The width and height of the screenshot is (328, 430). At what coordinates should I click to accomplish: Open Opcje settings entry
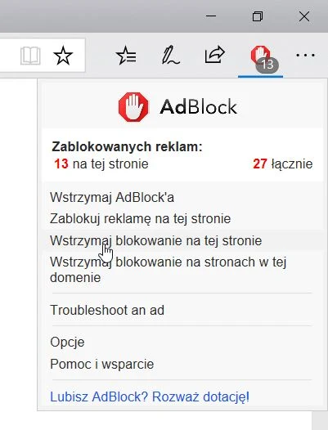[67, 343]
